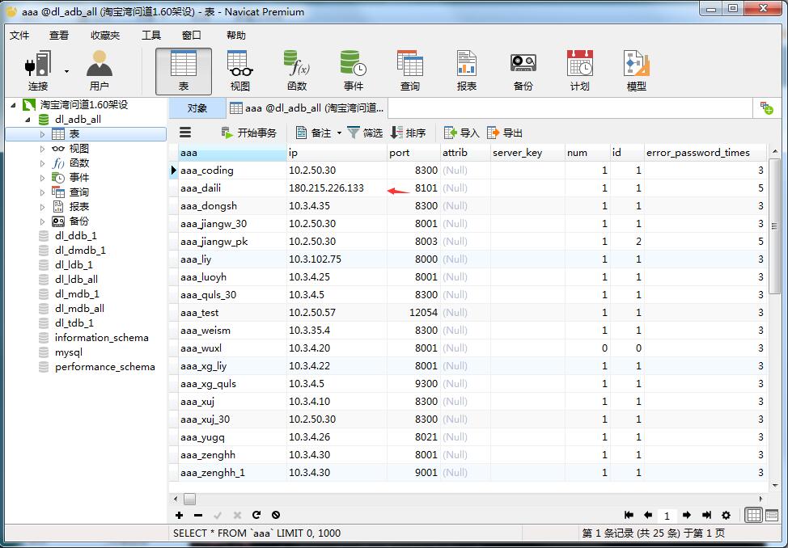Image resolution: width=788 pixels, height=548 pixels.
Task: Open the 备份 (Backup) toolbar icon
Action: tap(523, 71)
